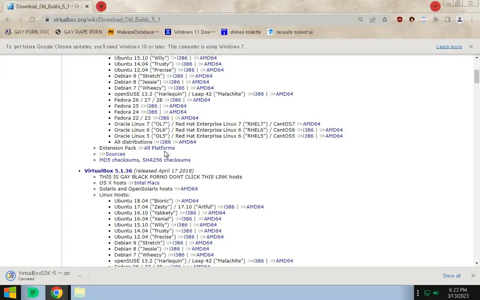Click the page scrollbar up arrow

(477, 58)
